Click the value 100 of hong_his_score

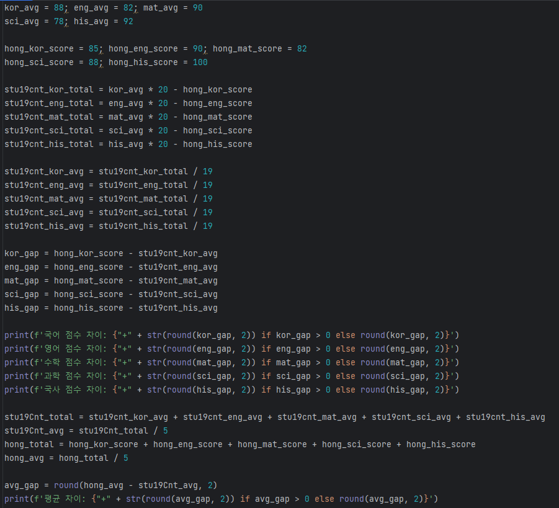coord(200,63)
